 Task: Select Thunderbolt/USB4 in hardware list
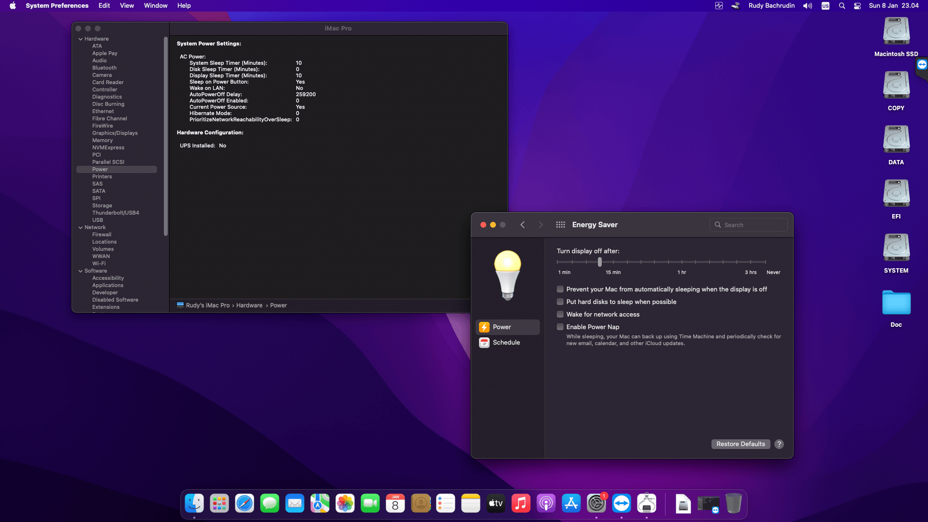click(116, 213)
